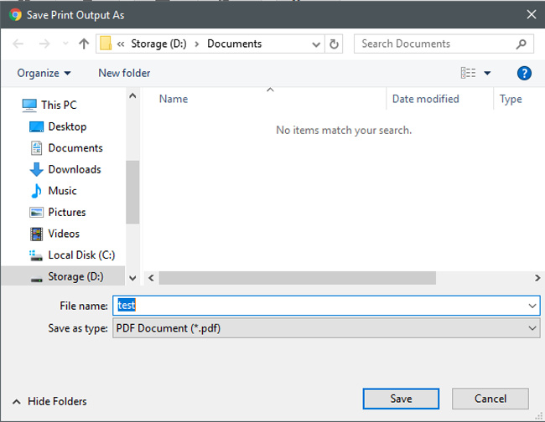The width and height of the screenshot is (545, 422).
Task: Click the Back navigation arrow
Action: pos(18,44)
